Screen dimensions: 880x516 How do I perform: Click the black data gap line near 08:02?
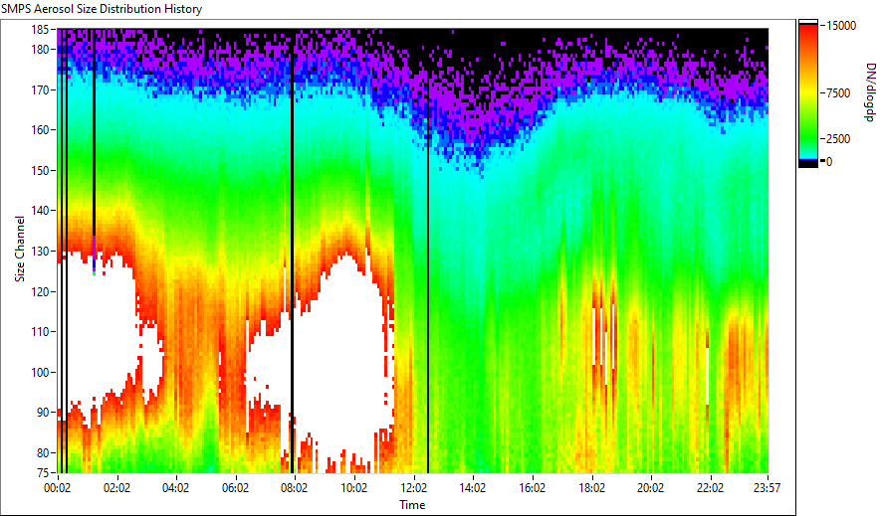click(x=293, y=251)
